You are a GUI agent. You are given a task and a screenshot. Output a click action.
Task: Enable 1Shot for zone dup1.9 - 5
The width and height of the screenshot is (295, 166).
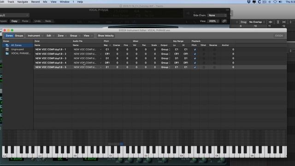[204, 67]
